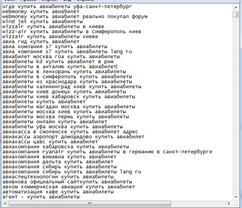Click line 'авиаспецтехнологии купить авиабилеты'
Screen dimensions: 242x208
tap(58, 177)
